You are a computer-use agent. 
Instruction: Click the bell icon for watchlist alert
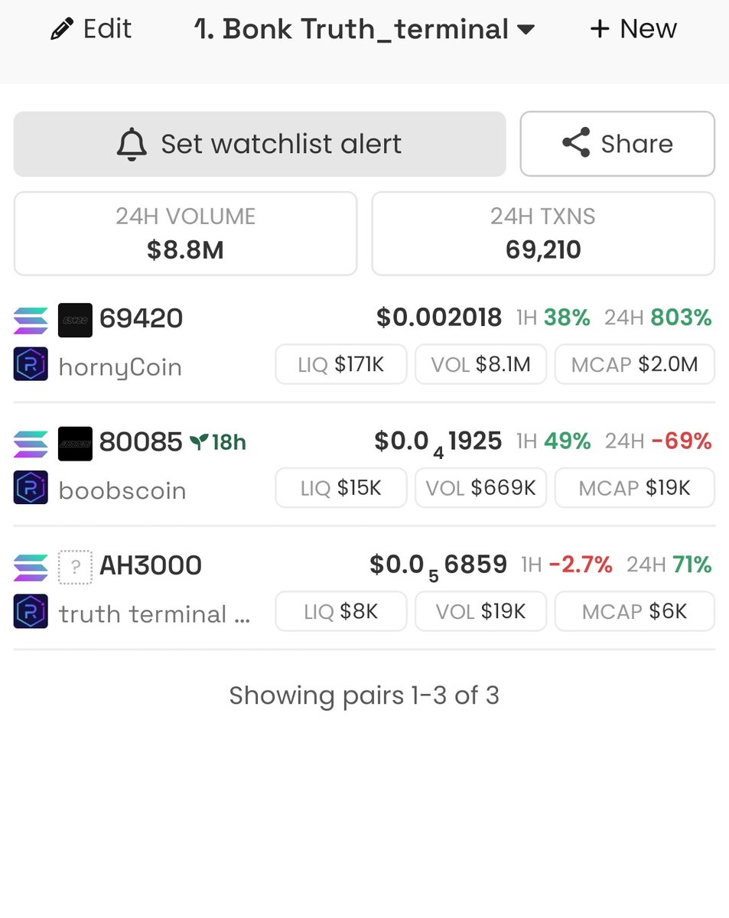click(x=132, y=144)
